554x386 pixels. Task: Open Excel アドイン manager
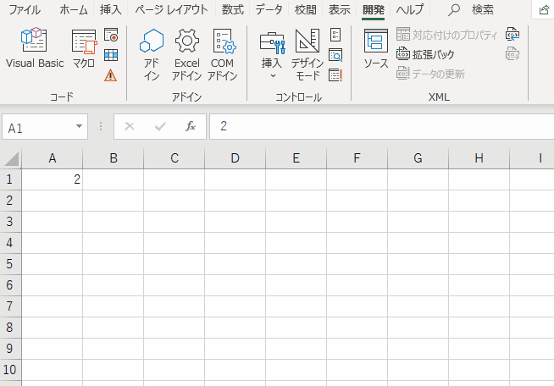tap(186, 53)
